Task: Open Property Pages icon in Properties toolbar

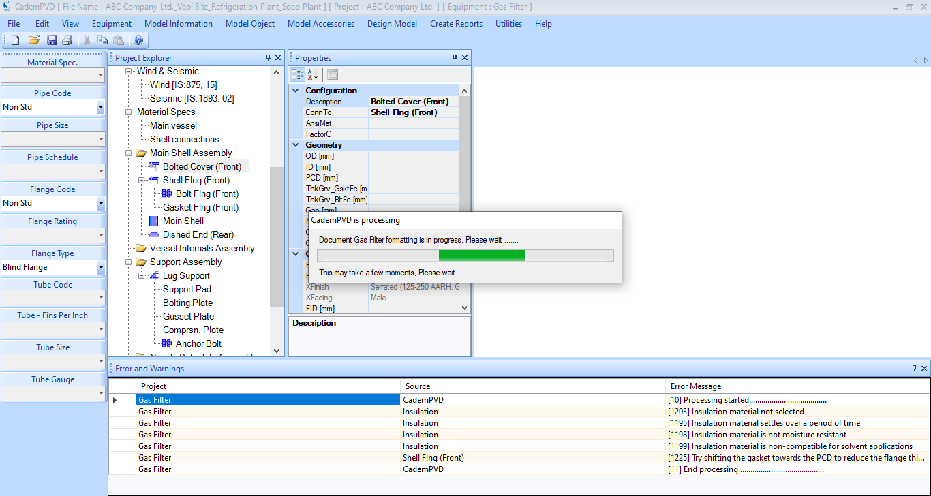Action: point(333,75)
